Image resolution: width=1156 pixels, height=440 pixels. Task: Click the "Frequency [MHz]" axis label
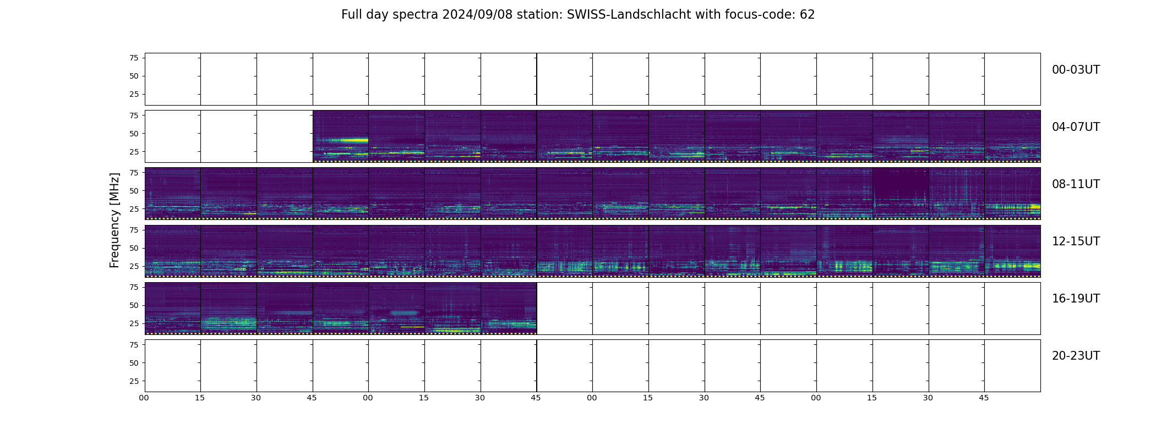click(114, 221)
